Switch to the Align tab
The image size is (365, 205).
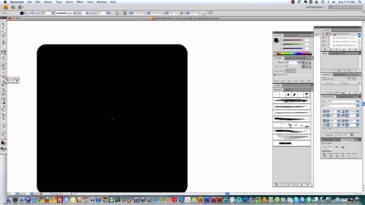pos(338,140)
